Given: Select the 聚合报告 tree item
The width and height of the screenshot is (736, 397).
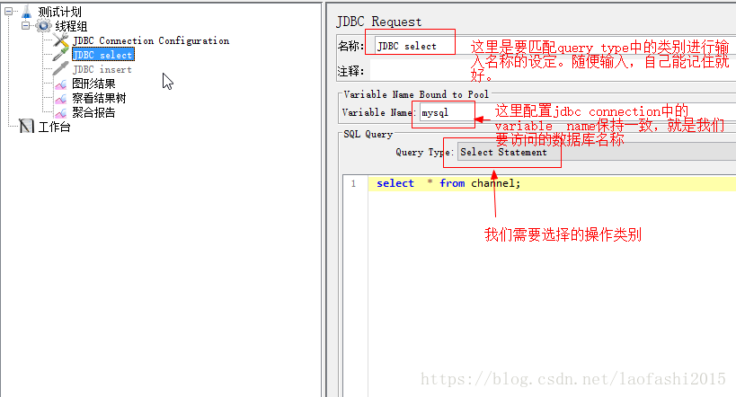Looking at the screenshot, I should click(x=93, y=112).
